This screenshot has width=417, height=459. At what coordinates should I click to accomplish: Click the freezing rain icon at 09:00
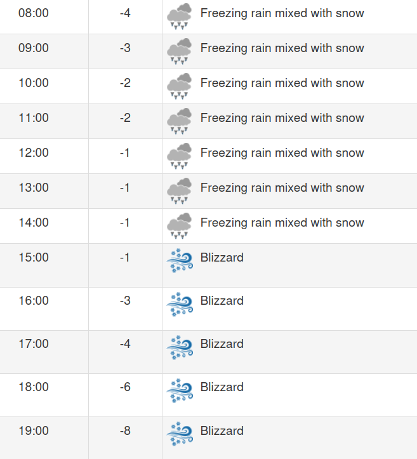[x=179, y=51]
